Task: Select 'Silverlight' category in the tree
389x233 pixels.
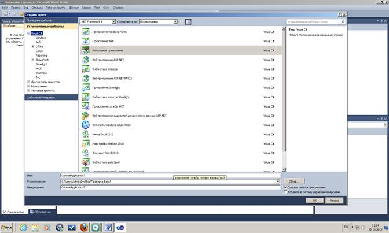Action: (x=41, y=64)
